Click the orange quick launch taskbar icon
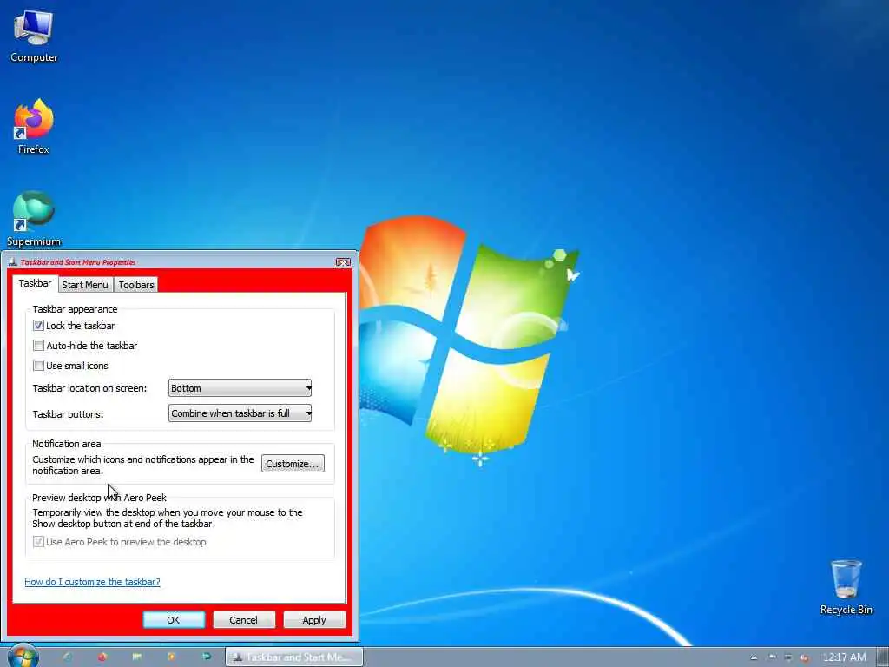Image resolution: width=889 pixels, height=667 pixels. coord(171,657)
